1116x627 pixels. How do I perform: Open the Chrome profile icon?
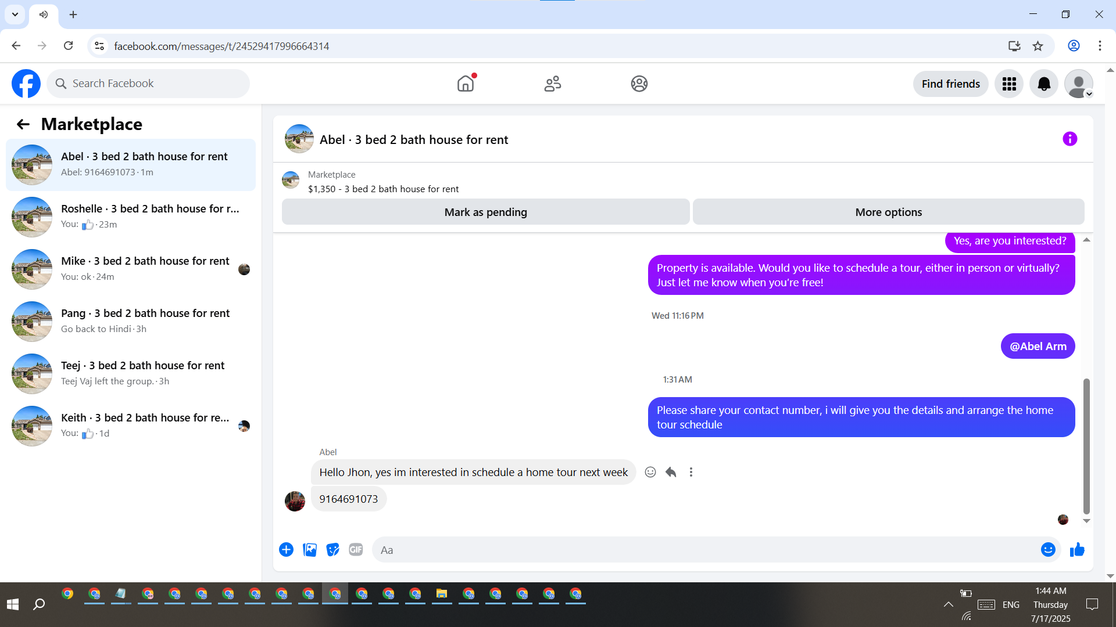[x=1074, y=46]
